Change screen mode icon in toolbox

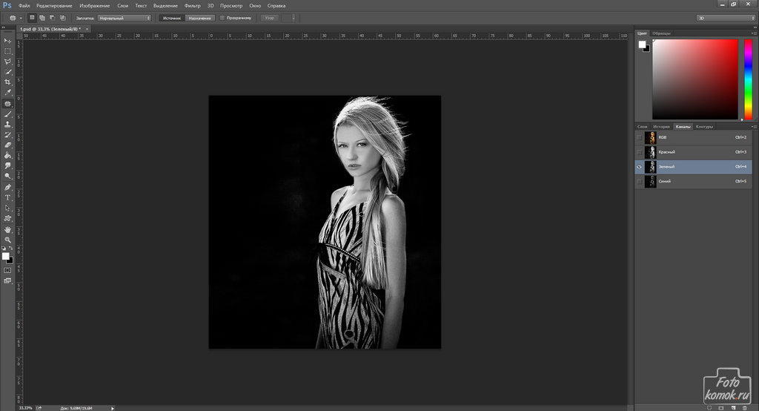click(x=7, y=280)
